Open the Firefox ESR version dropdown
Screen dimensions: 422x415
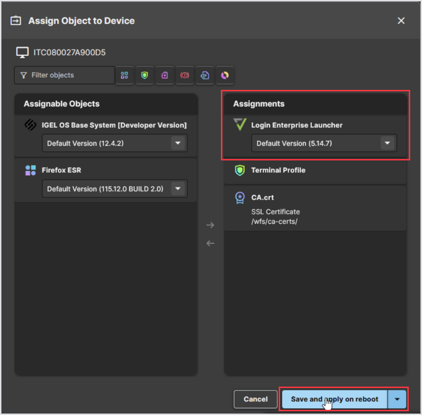[x=178, y=189]
